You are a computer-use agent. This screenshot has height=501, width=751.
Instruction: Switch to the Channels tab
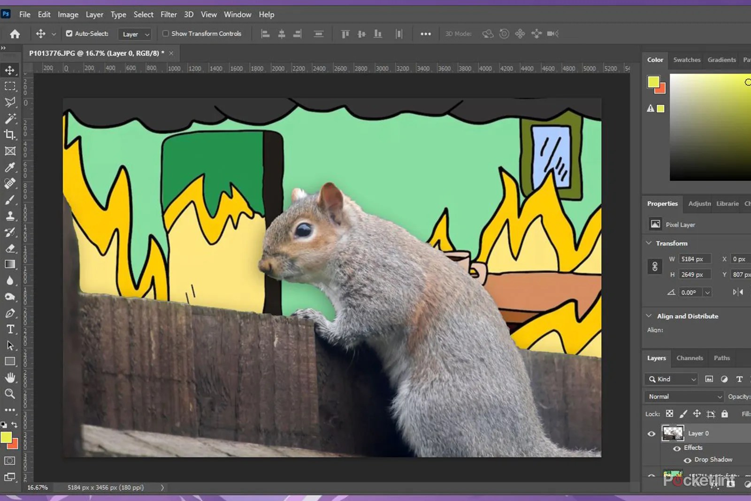[690, 358]
